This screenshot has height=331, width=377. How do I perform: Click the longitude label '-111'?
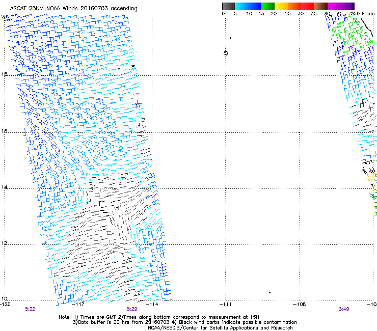[226, 304]
